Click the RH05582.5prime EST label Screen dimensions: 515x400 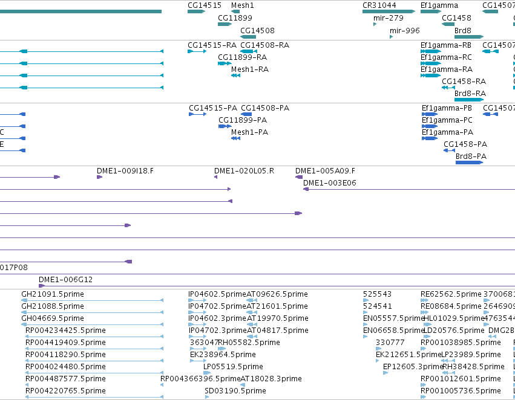[249, 343]
